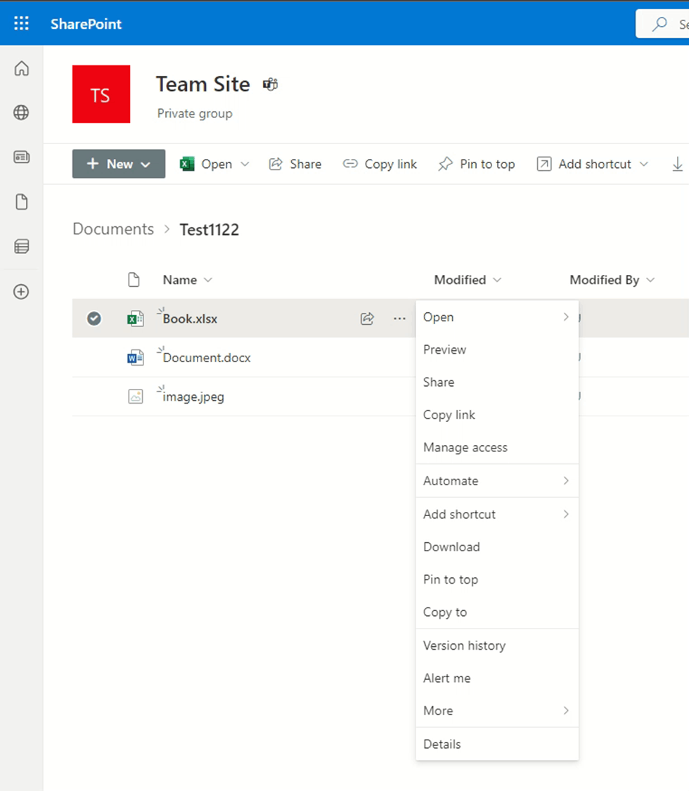The image size is (689, 791).
Task: Deselect the Book.xlsx selection checkmark
Action: (x=94, y=319)
